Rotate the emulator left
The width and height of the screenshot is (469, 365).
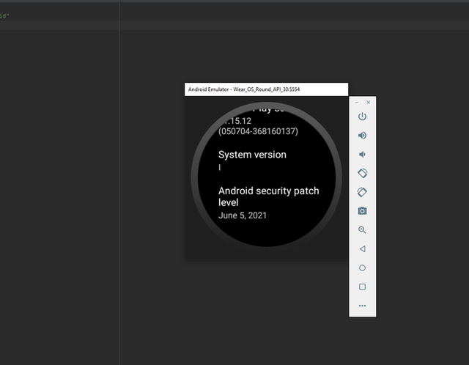tap(362, 173)
